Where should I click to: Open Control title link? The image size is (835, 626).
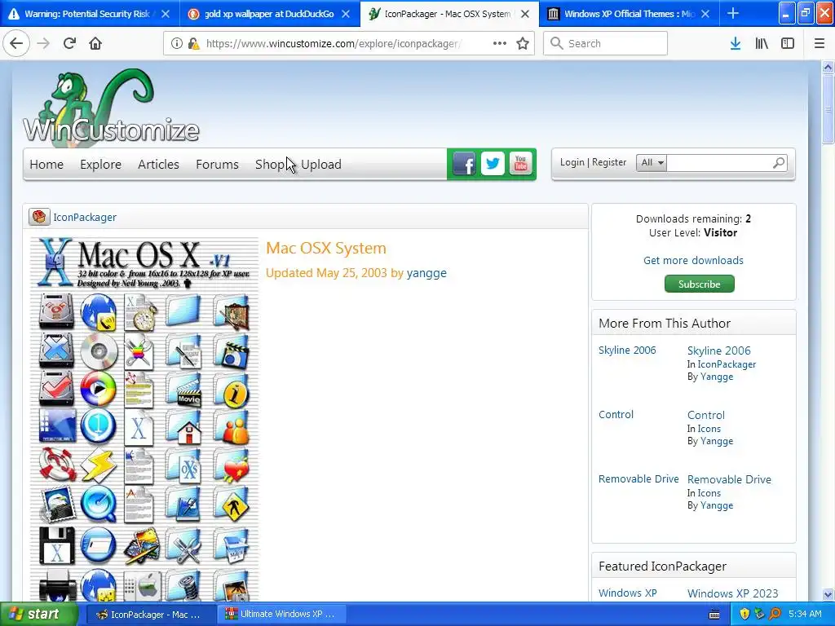706,415
